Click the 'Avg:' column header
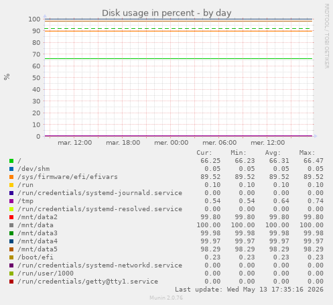333x305 pixels. [x=273, y=153]
